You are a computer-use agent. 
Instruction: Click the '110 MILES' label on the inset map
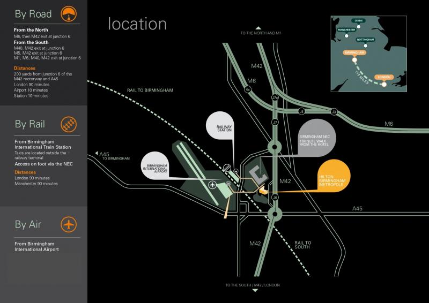362,77
